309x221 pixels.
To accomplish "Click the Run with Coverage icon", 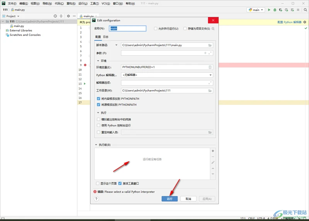I will [281, 10].
